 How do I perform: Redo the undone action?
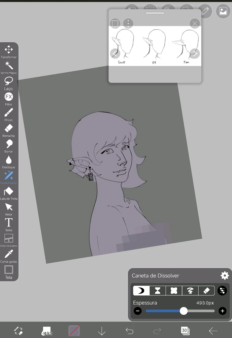157,331
